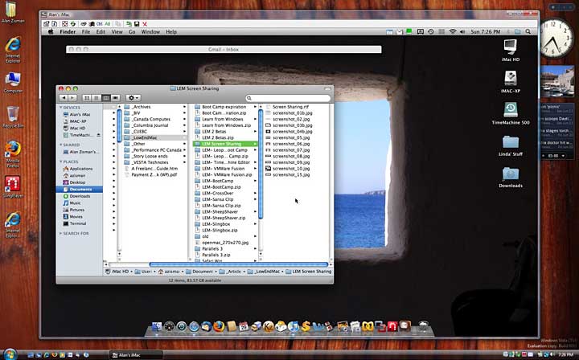Open iTunes from Mac Dock
This screenshot has width=579, height=360.
294,326
